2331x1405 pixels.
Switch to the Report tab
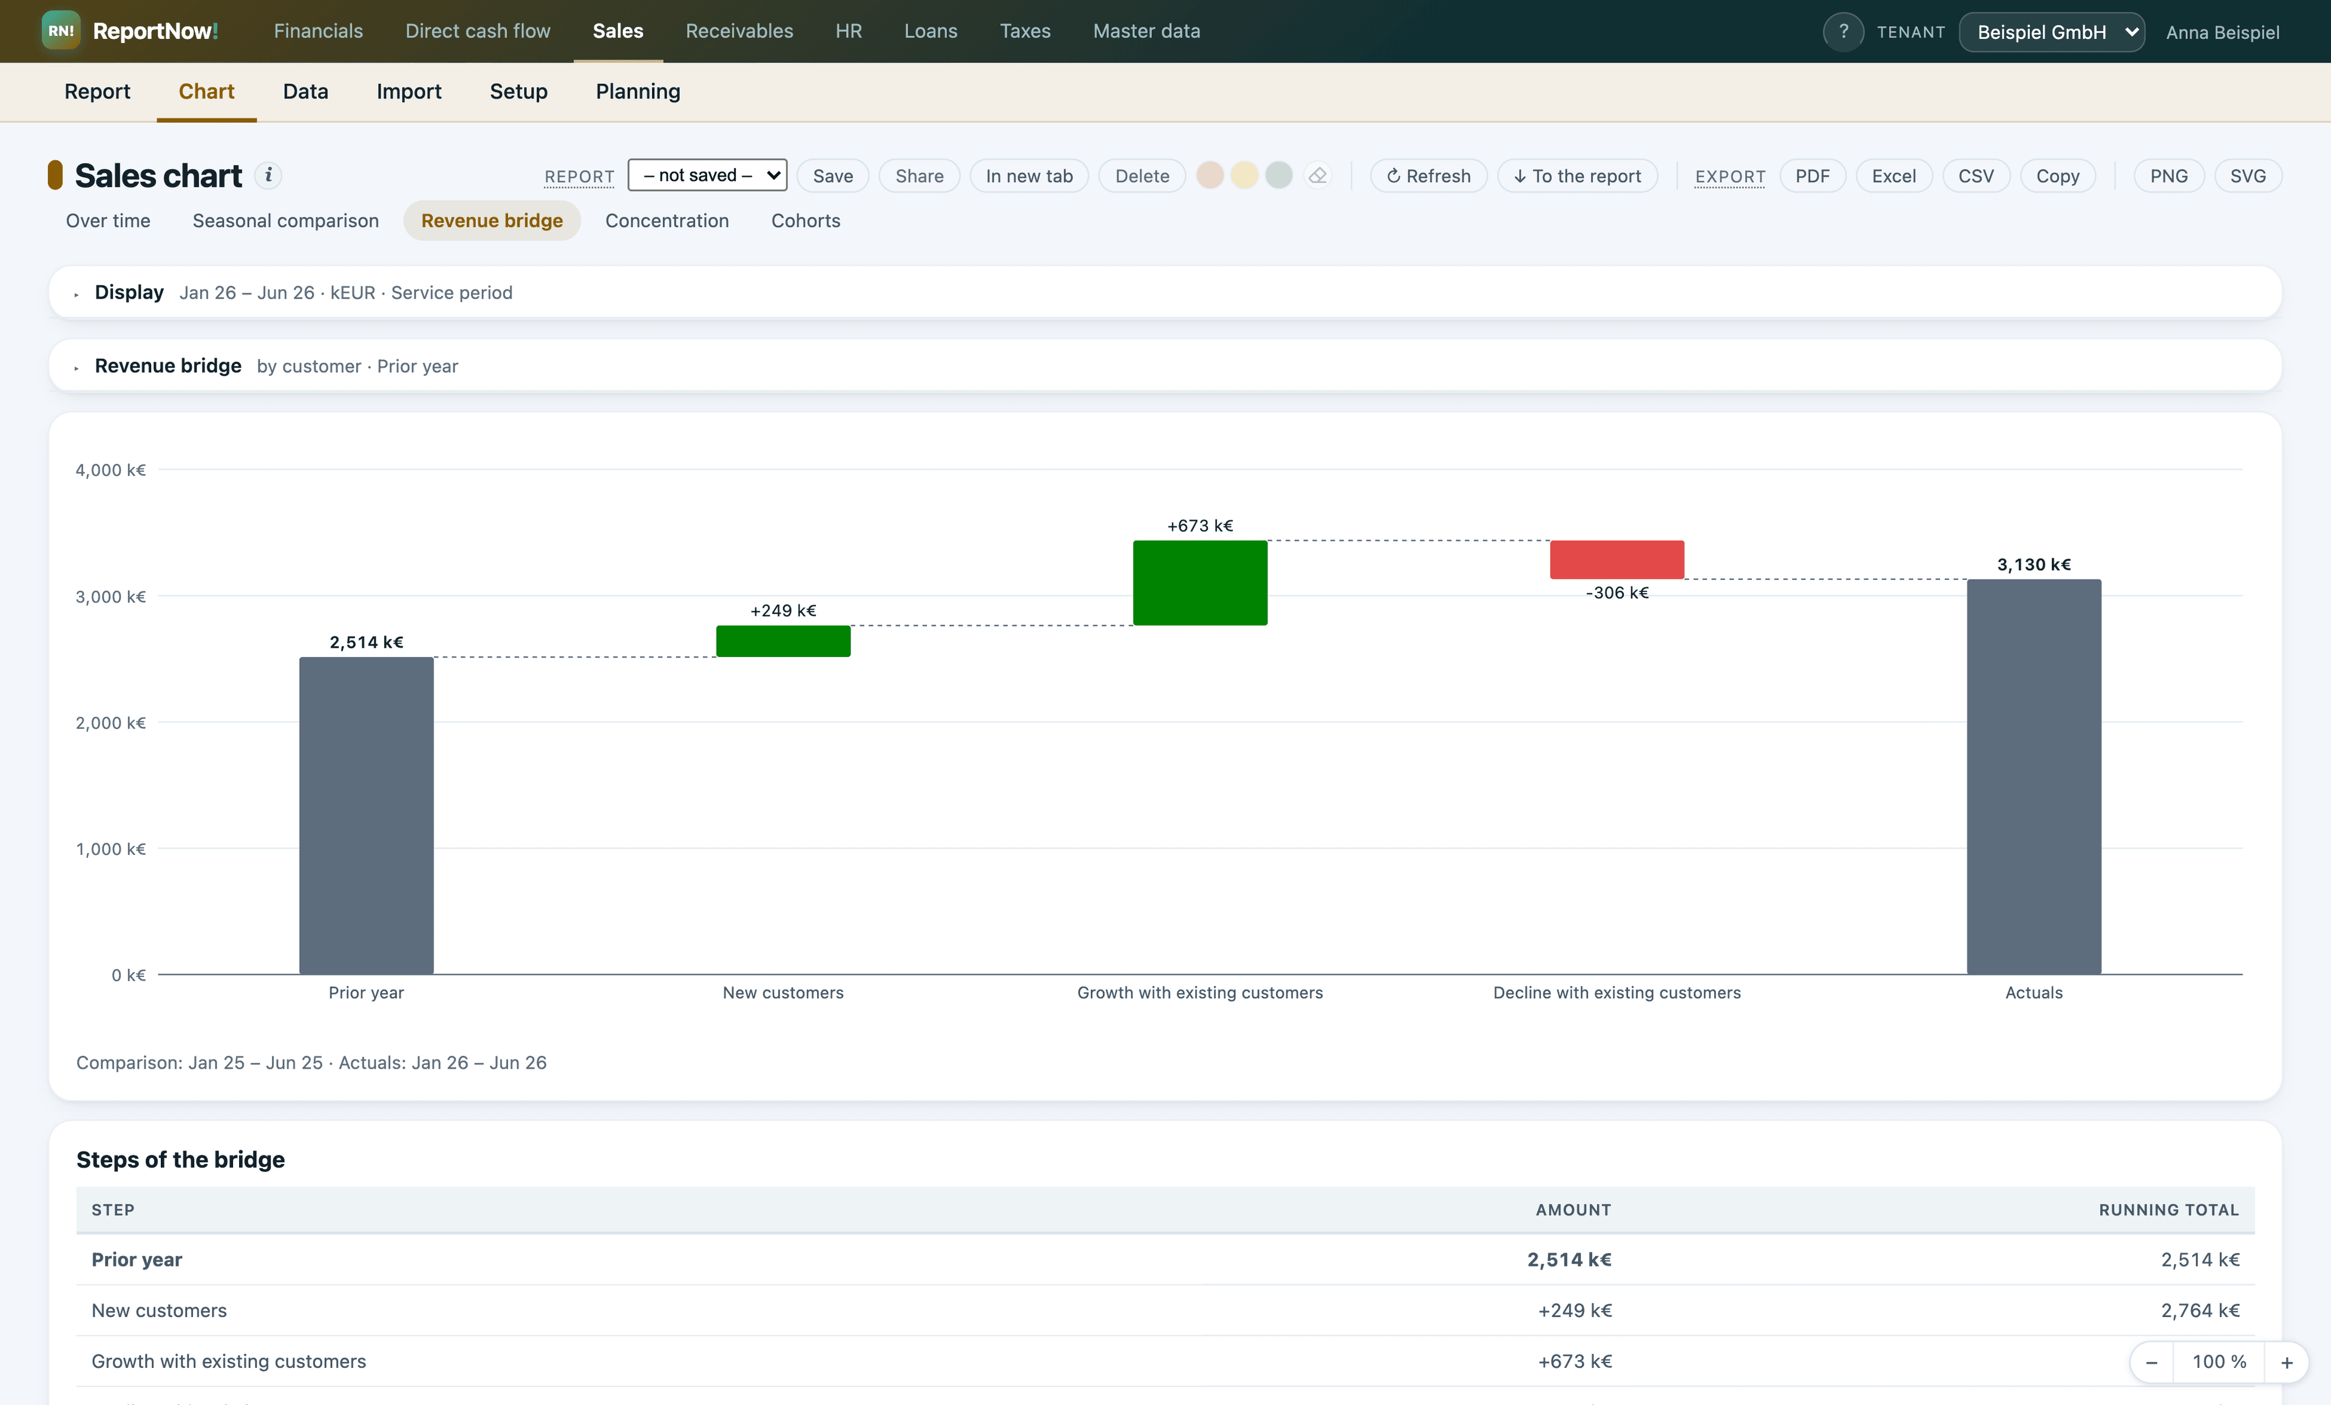pyautogui.click(x=98, y=91)
